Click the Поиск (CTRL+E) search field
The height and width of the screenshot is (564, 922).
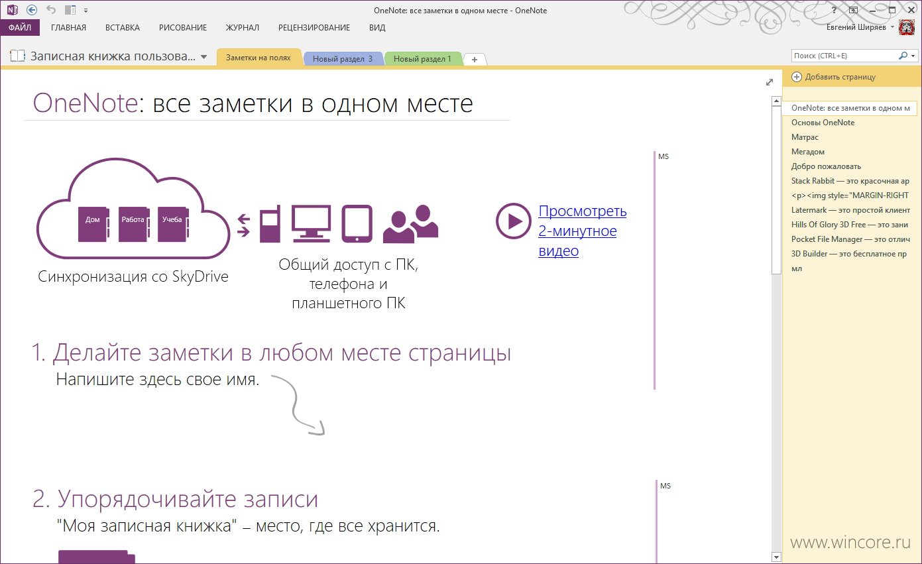844,56
